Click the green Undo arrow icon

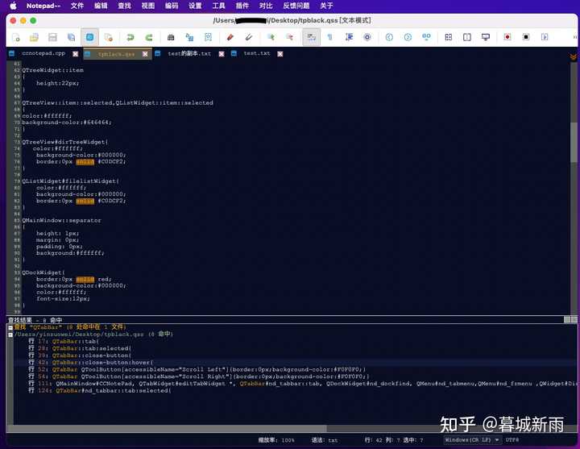click(130, 37)
